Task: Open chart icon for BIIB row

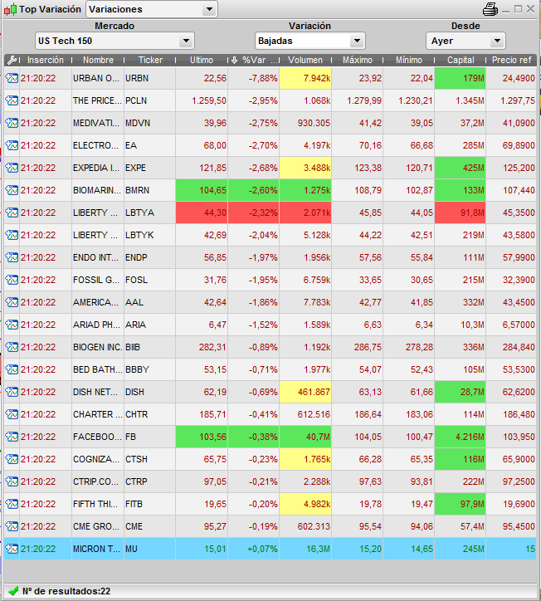Action: click(x=12, y=347)
